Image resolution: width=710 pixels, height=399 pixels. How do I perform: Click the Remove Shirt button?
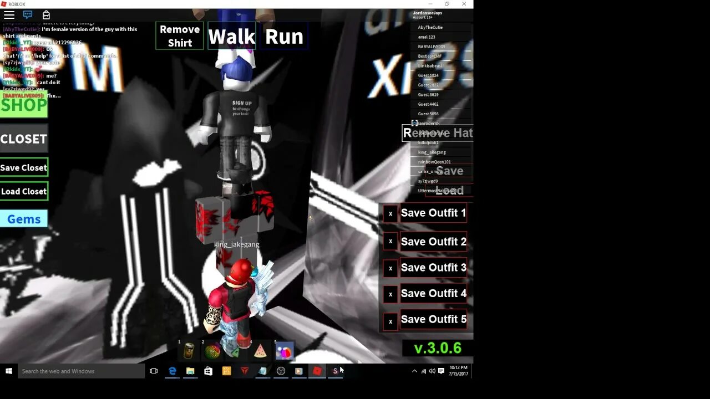[180, 36]
